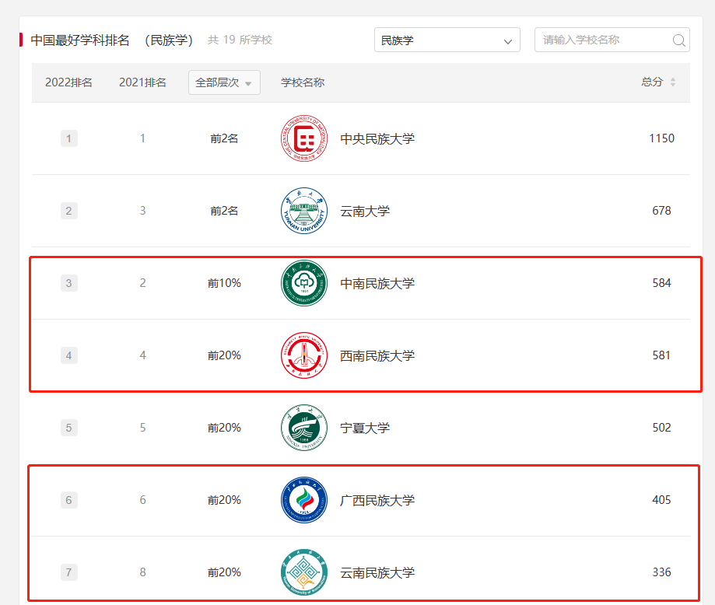Click total score 1150
The width and height of the screenshot is (715, 605).
(x=661, y=138)
